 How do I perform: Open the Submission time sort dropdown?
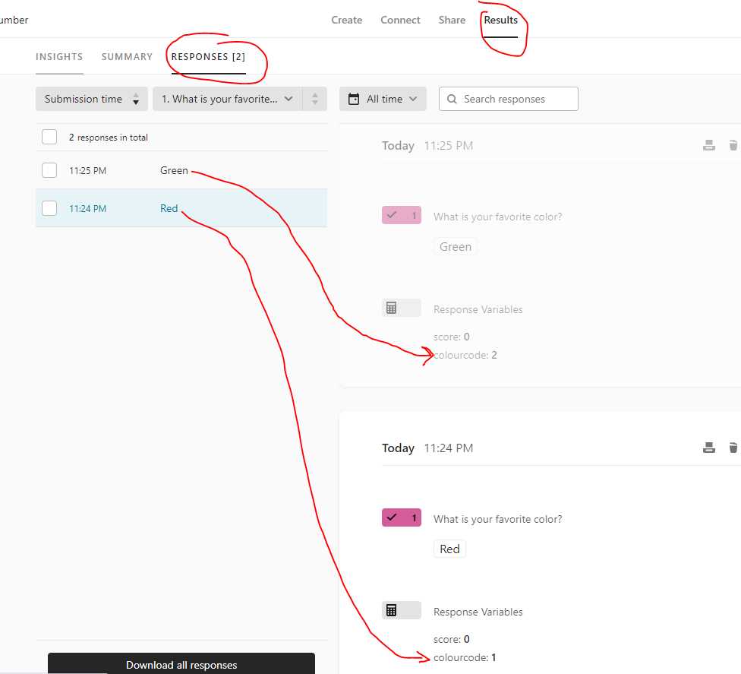tap(92, 99)
